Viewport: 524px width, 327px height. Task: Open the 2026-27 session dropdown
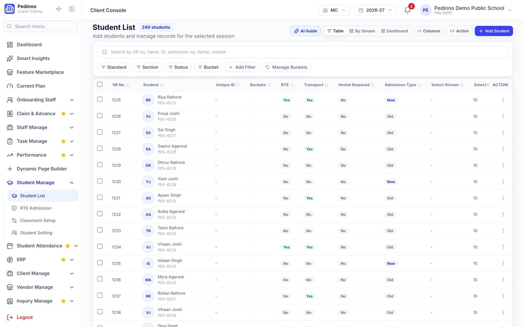coord(375,10)
